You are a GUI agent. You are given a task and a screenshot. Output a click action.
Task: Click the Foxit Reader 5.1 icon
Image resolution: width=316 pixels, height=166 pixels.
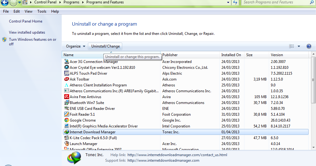pos(67,114)
